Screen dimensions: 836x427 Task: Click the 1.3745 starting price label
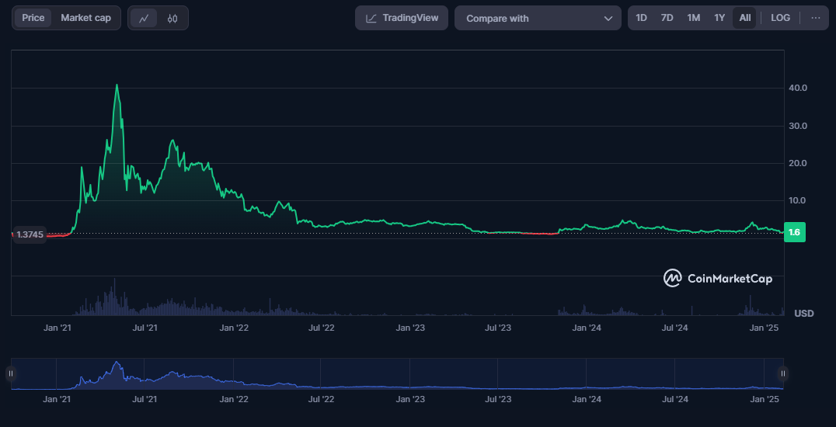(x=30, y=234)
